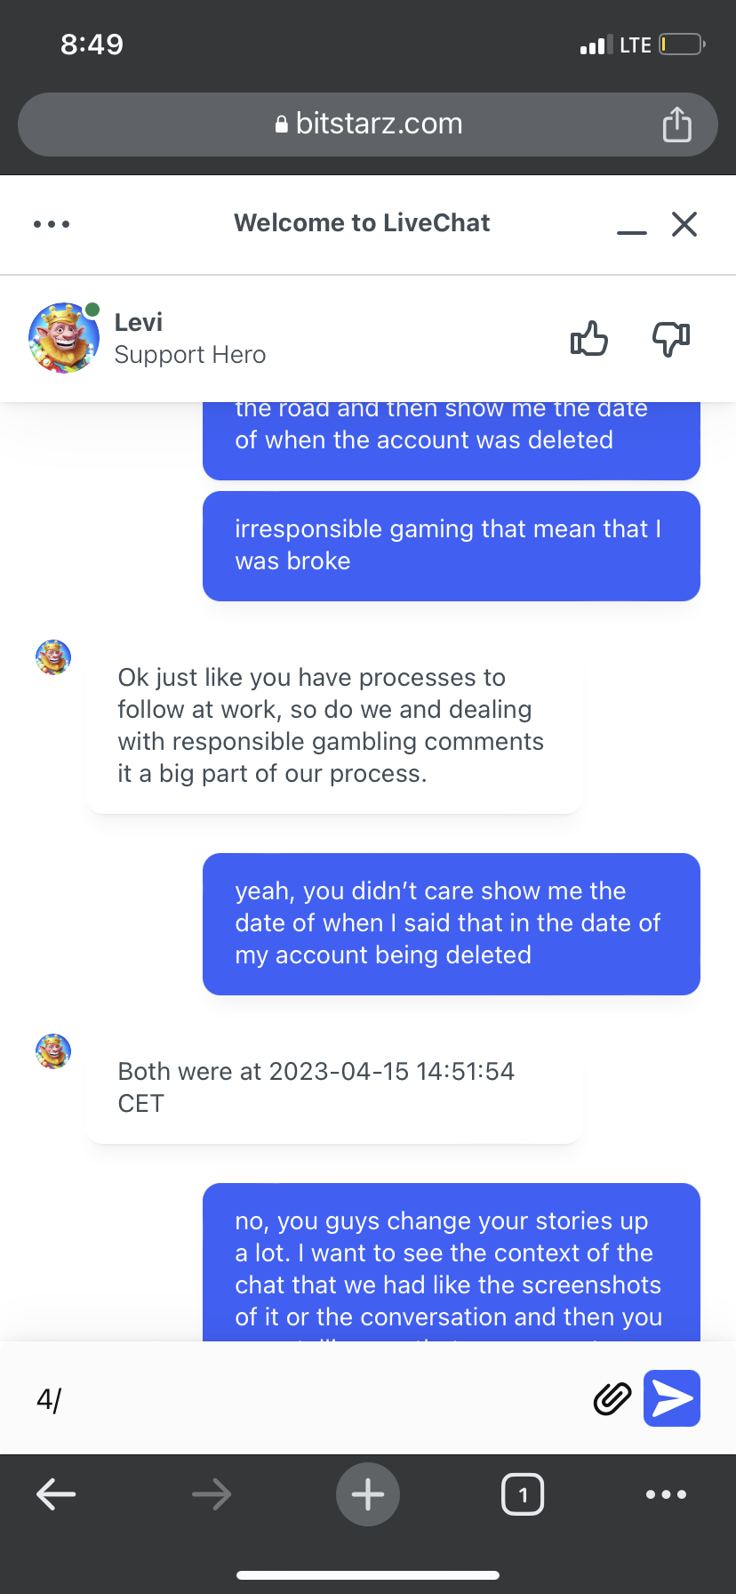Tap the forward navigation arrow

point(212,1494)
